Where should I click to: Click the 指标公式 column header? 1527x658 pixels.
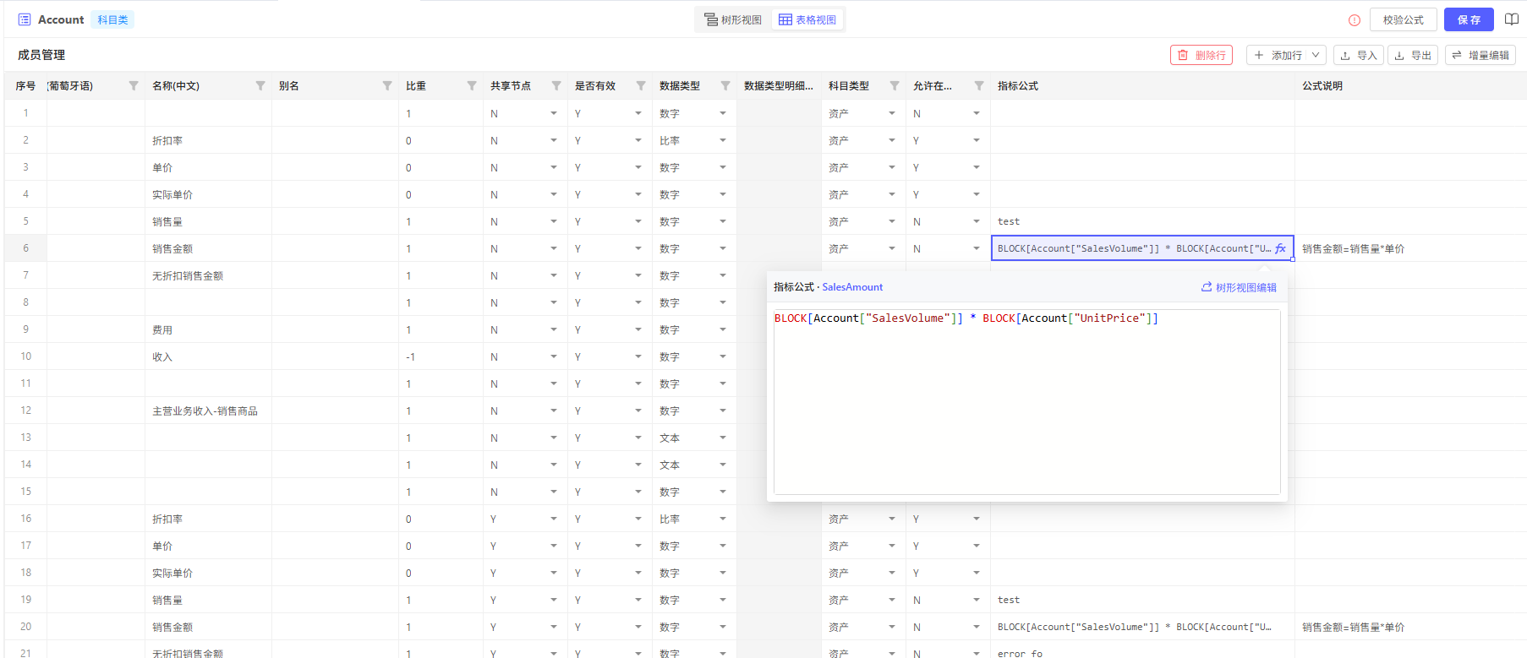(1142, 86)
